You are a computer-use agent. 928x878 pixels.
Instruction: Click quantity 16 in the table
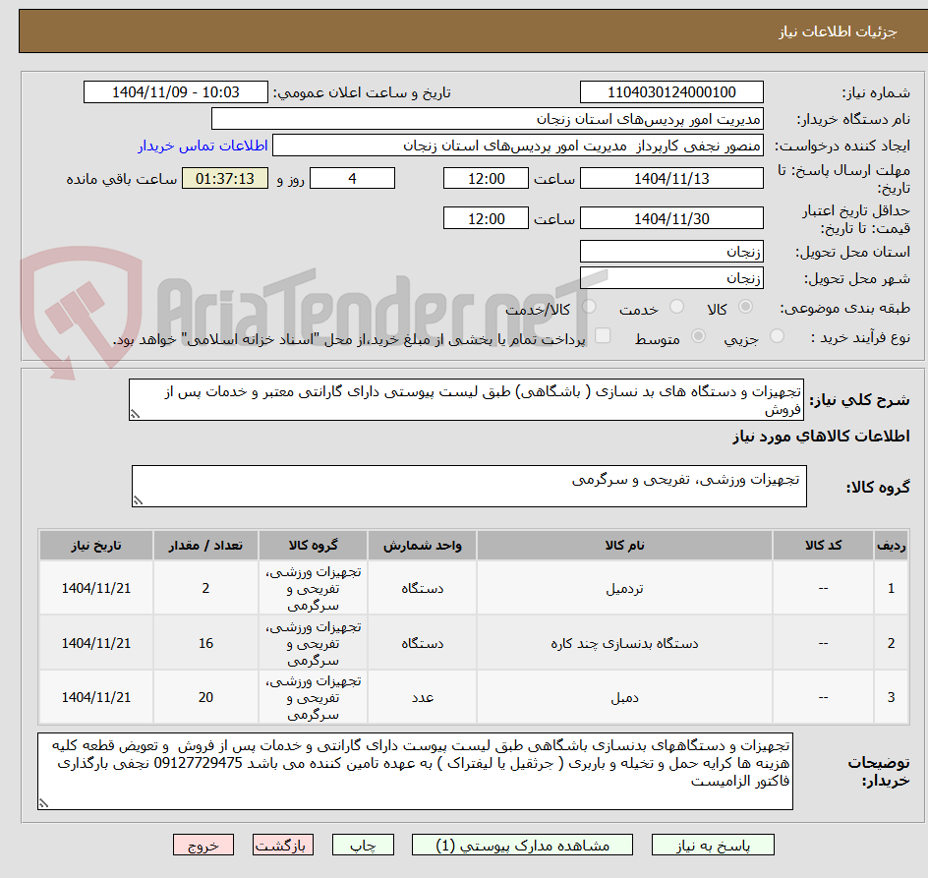pyautogui.click(x=205, y=643)
